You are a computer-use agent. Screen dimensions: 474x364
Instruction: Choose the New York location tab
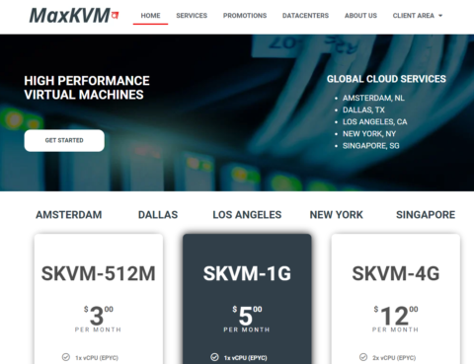coord(337,215)
